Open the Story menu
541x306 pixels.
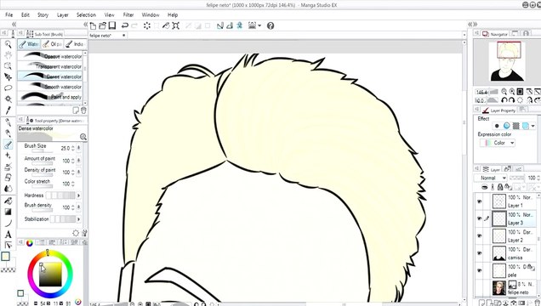coord(43,14)
